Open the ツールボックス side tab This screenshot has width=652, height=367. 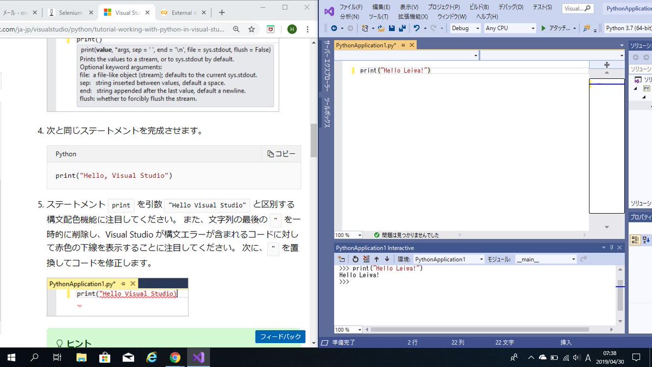[327, 113]
